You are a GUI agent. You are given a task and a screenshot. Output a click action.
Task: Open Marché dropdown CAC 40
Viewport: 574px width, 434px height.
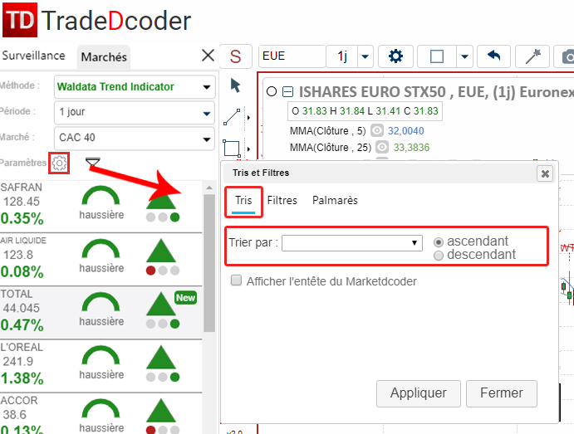tap(135, 138)
